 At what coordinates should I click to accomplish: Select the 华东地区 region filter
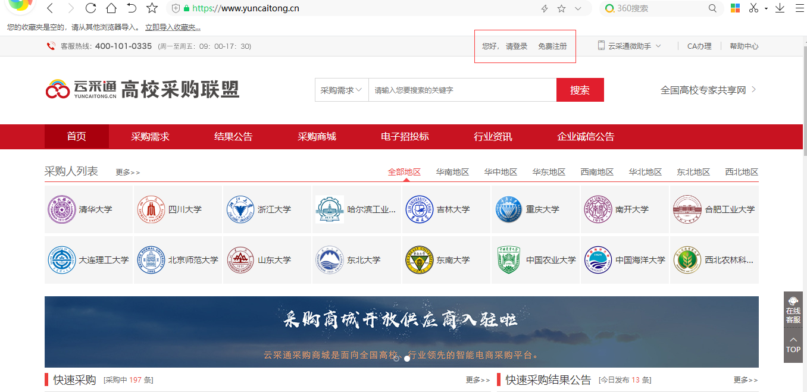(549, 172)
